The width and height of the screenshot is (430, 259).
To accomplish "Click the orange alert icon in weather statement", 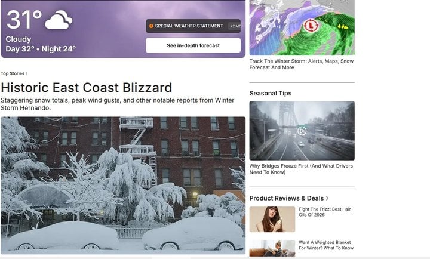I will point(151,26).
